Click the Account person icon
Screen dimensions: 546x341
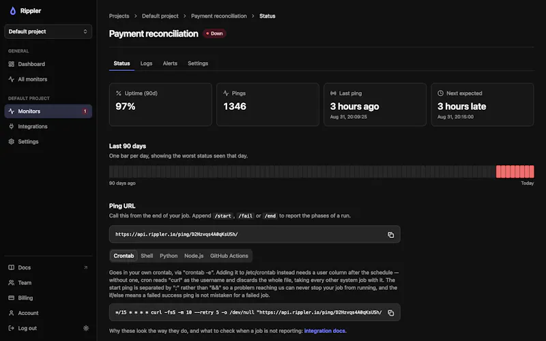click(x=11, y=313)
